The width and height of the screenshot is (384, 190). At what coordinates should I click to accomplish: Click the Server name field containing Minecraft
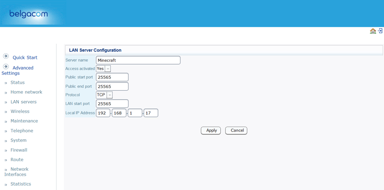click(138, 60)
